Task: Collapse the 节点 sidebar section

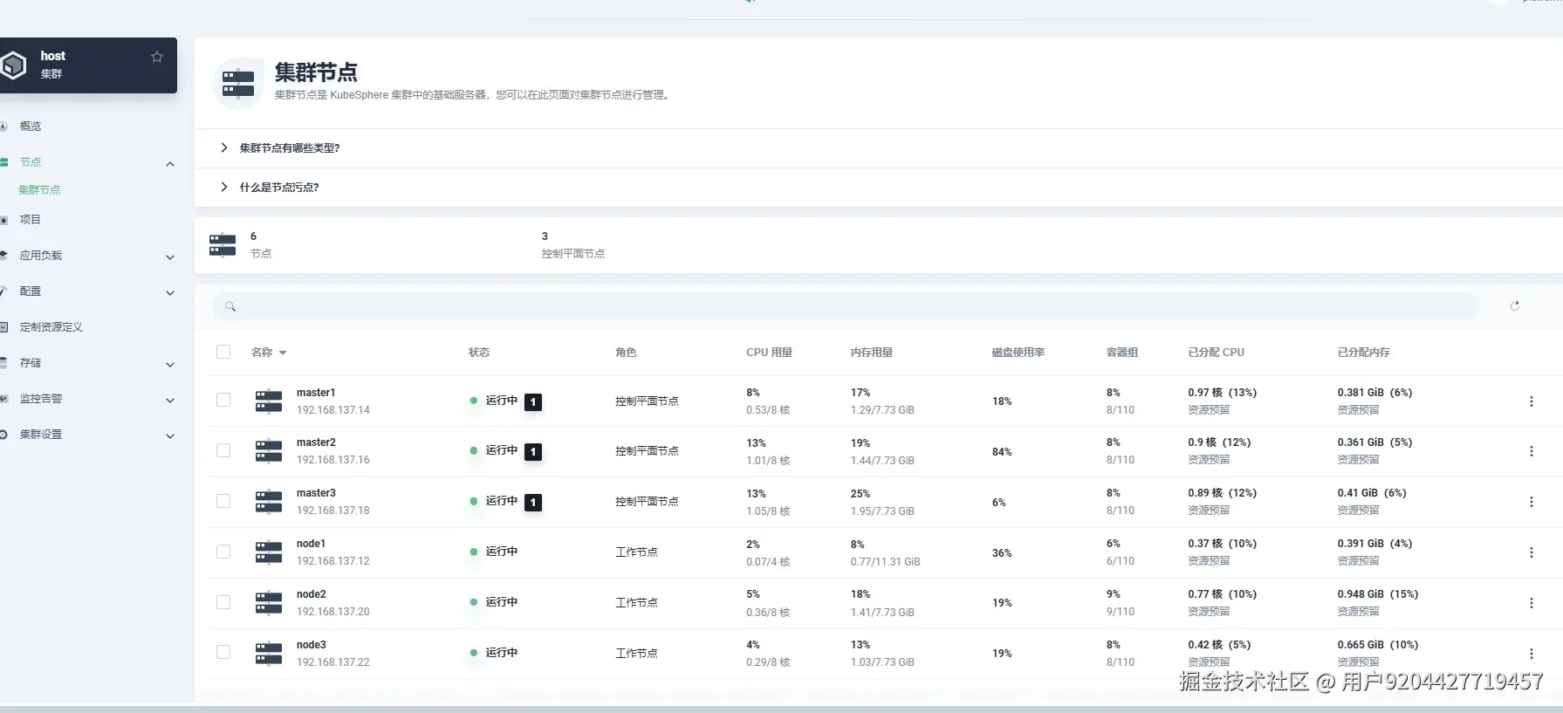Action: click(x=170, y=164)
